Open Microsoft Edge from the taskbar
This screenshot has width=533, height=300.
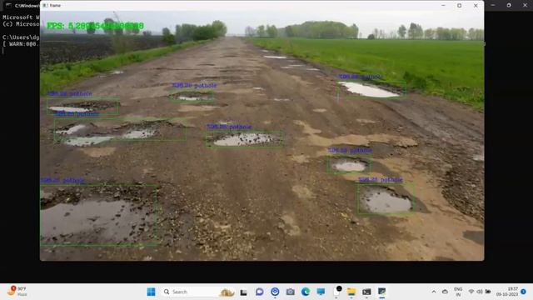(306, 292)
